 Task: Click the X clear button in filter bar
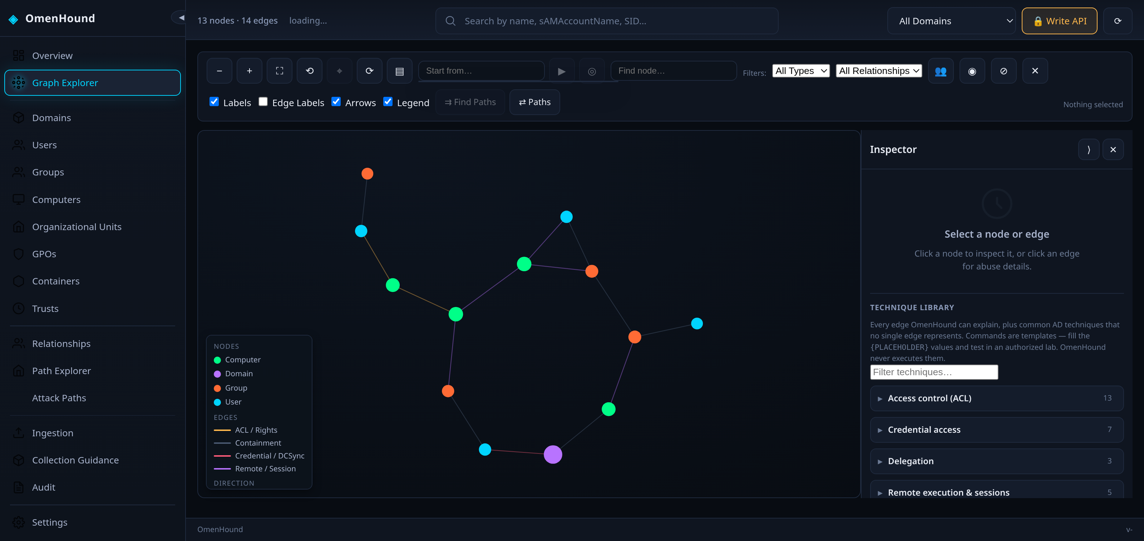pos(1035,71)
